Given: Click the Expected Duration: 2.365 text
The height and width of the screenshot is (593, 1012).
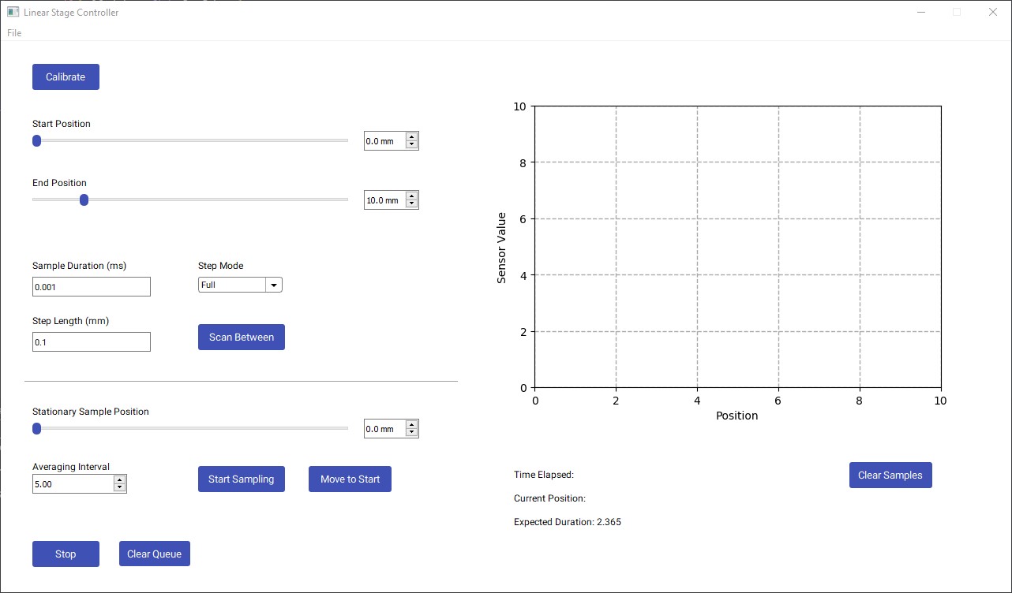Looking at the screenshot, I should click(x=568, y=522).
